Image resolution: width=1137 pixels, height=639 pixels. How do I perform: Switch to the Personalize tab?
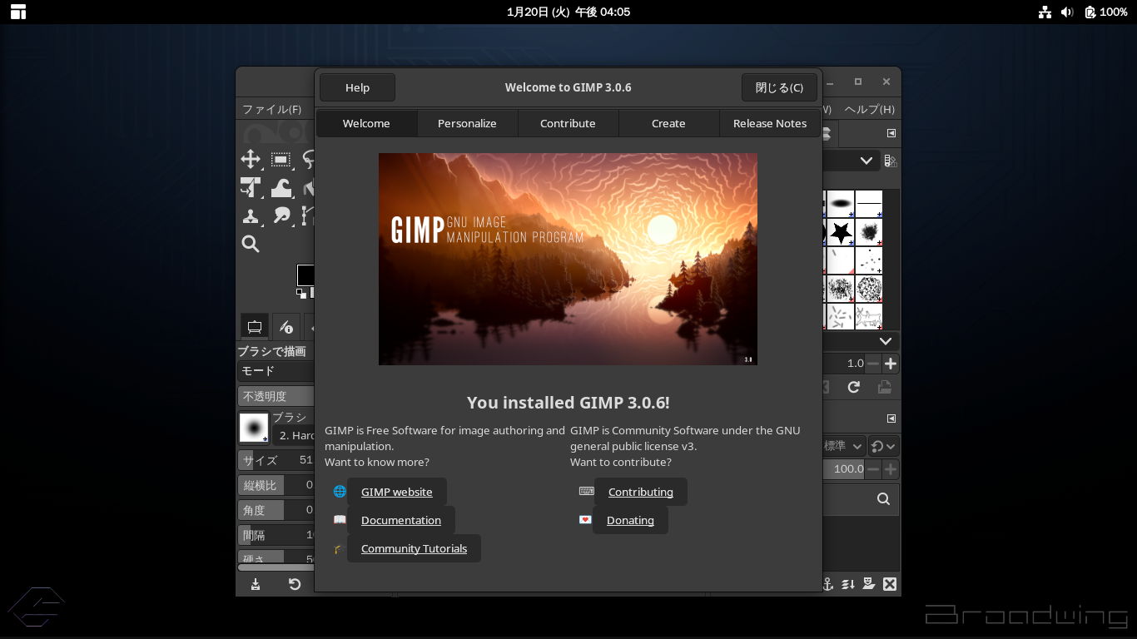[467, 123]
